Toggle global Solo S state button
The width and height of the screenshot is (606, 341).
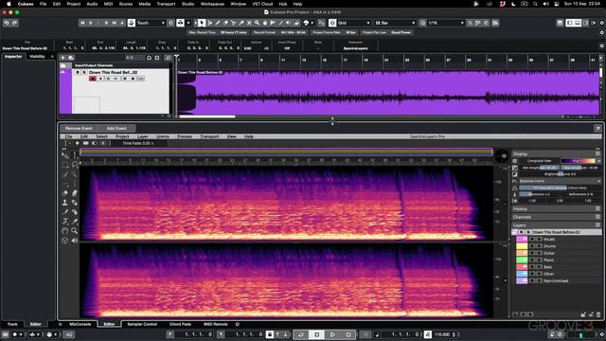[x=91, y=23]
